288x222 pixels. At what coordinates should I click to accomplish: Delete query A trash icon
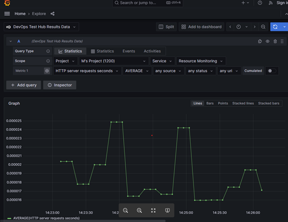[x=275, y=41]
